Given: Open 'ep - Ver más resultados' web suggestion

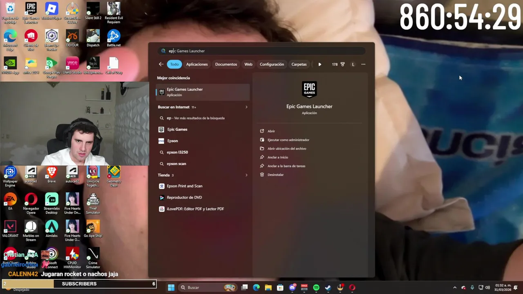Looking at the screenshot, I should point(203,118).
